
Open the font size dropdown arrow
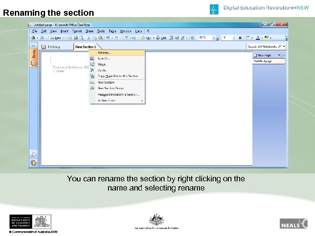tap(234, 38)
